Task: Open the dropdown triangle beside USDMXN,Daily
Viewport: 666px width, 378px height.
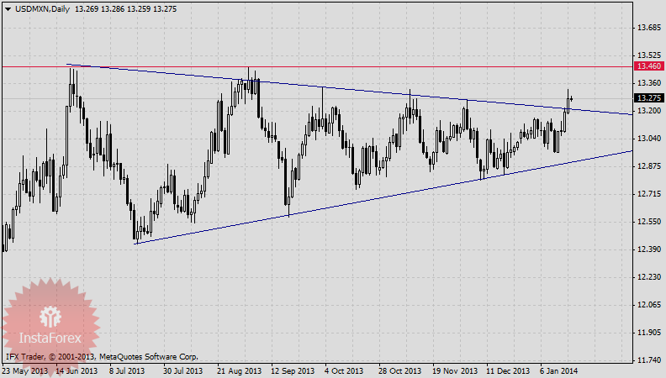Action: (7, 8)
